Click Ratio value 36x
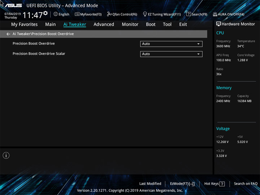 click(x=219, y=74)
